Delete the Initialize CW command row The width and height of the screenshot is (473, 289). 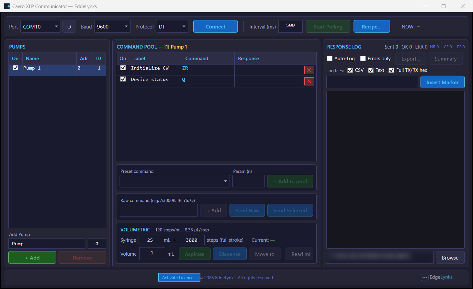[x=309, y=70]
